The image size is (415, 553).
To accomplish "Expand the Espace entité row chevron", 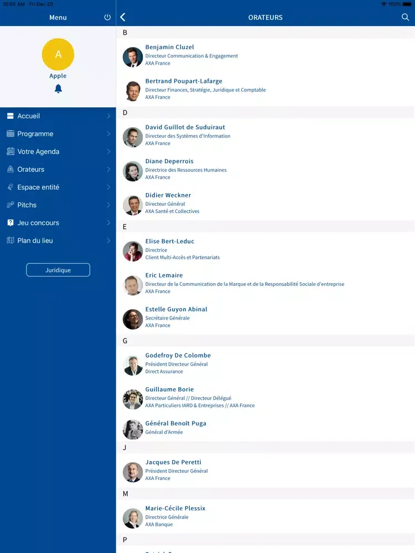I will pos(108,187).
